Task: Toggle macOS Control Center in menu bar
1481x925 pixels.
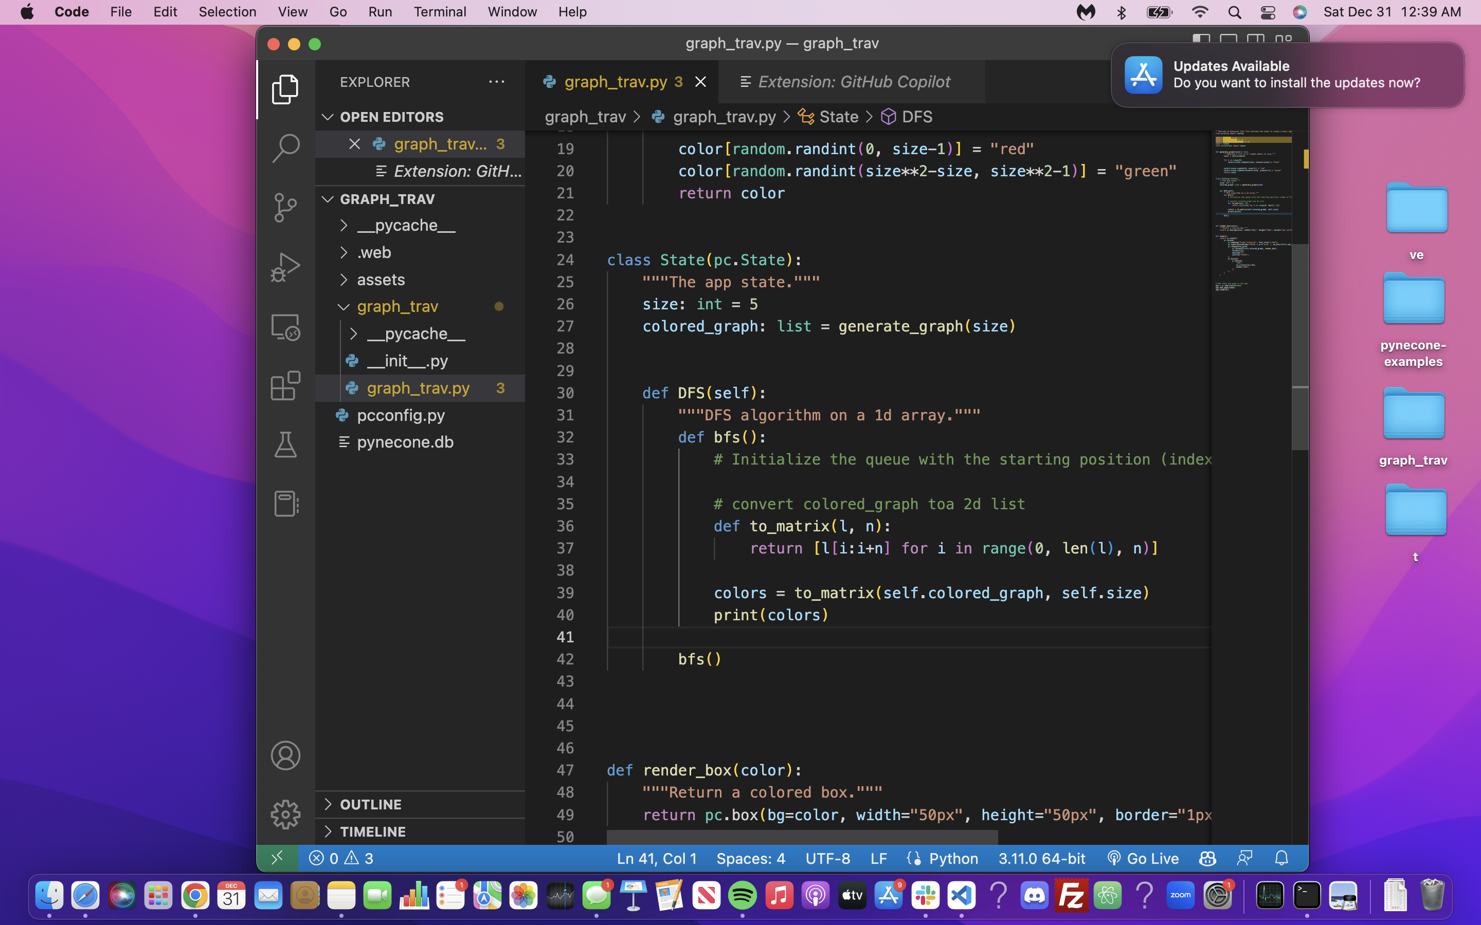Action: (x=1268, y=12)
